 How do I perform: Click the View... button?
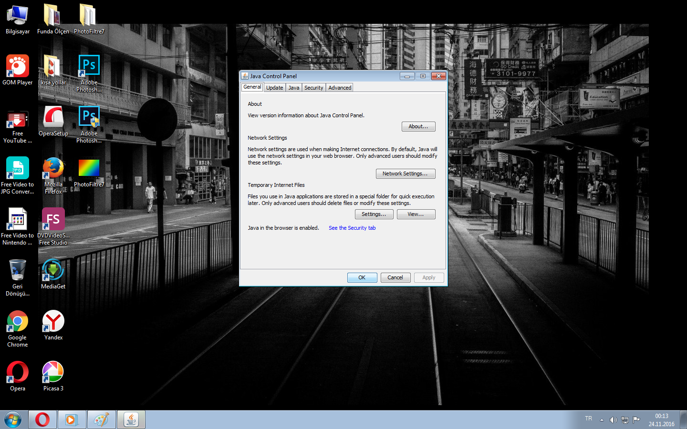416,214
